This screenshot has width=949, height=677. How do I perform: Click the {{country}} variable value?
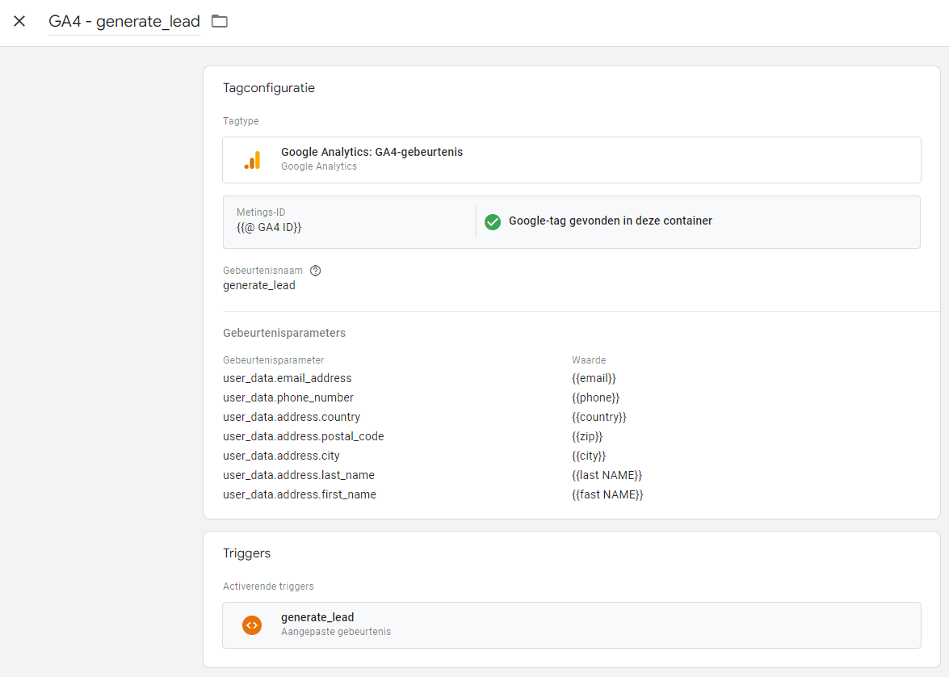tap(598, 417)
